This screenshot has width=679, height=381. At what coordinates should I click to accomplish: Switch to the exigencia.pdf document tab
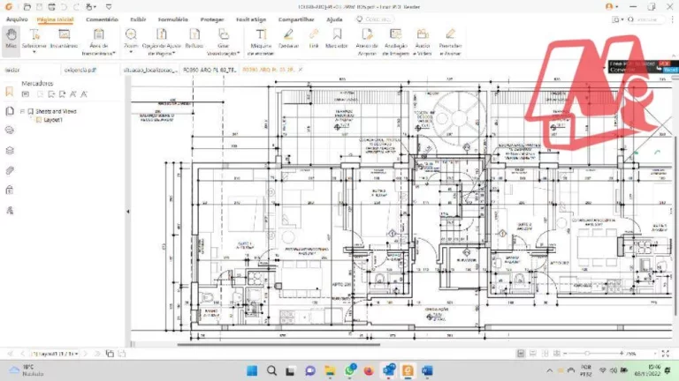coord(80,70)
